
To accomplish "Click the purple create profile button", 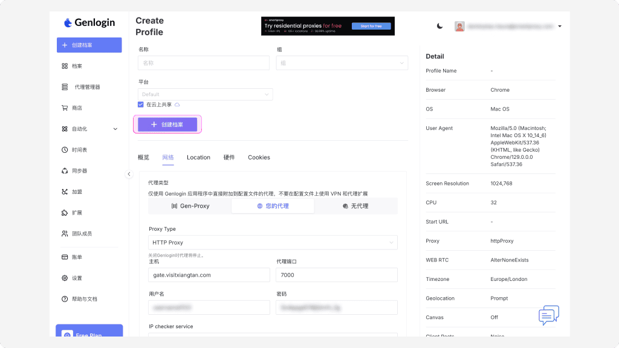I will click(x=167, y=124).
